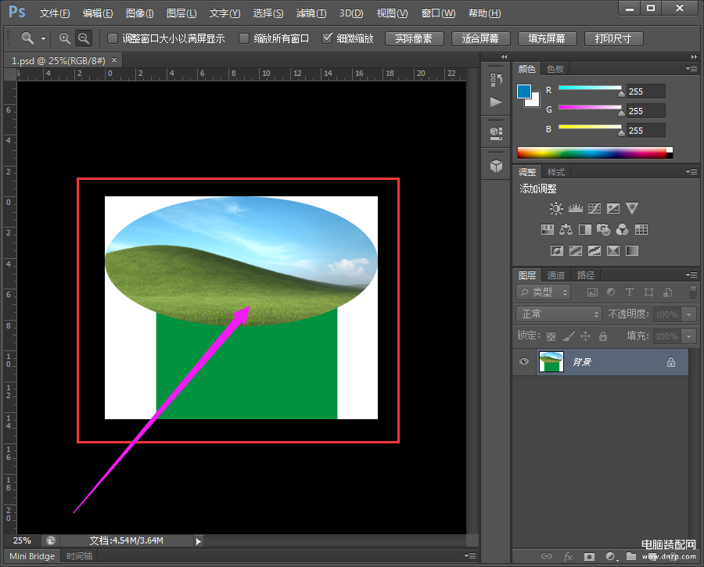Viewport: 704px width, 567px height.
Task: Select the zoom-in magnifier icon
Action: [65, 38]
